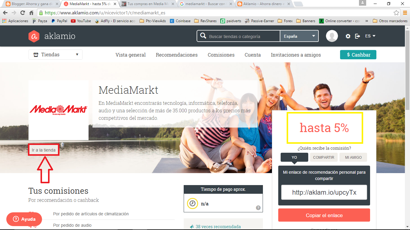Open the Ayuda help button
Image resolution: width=410 pixels, height=230 pixels.
[x=24, y=219]
